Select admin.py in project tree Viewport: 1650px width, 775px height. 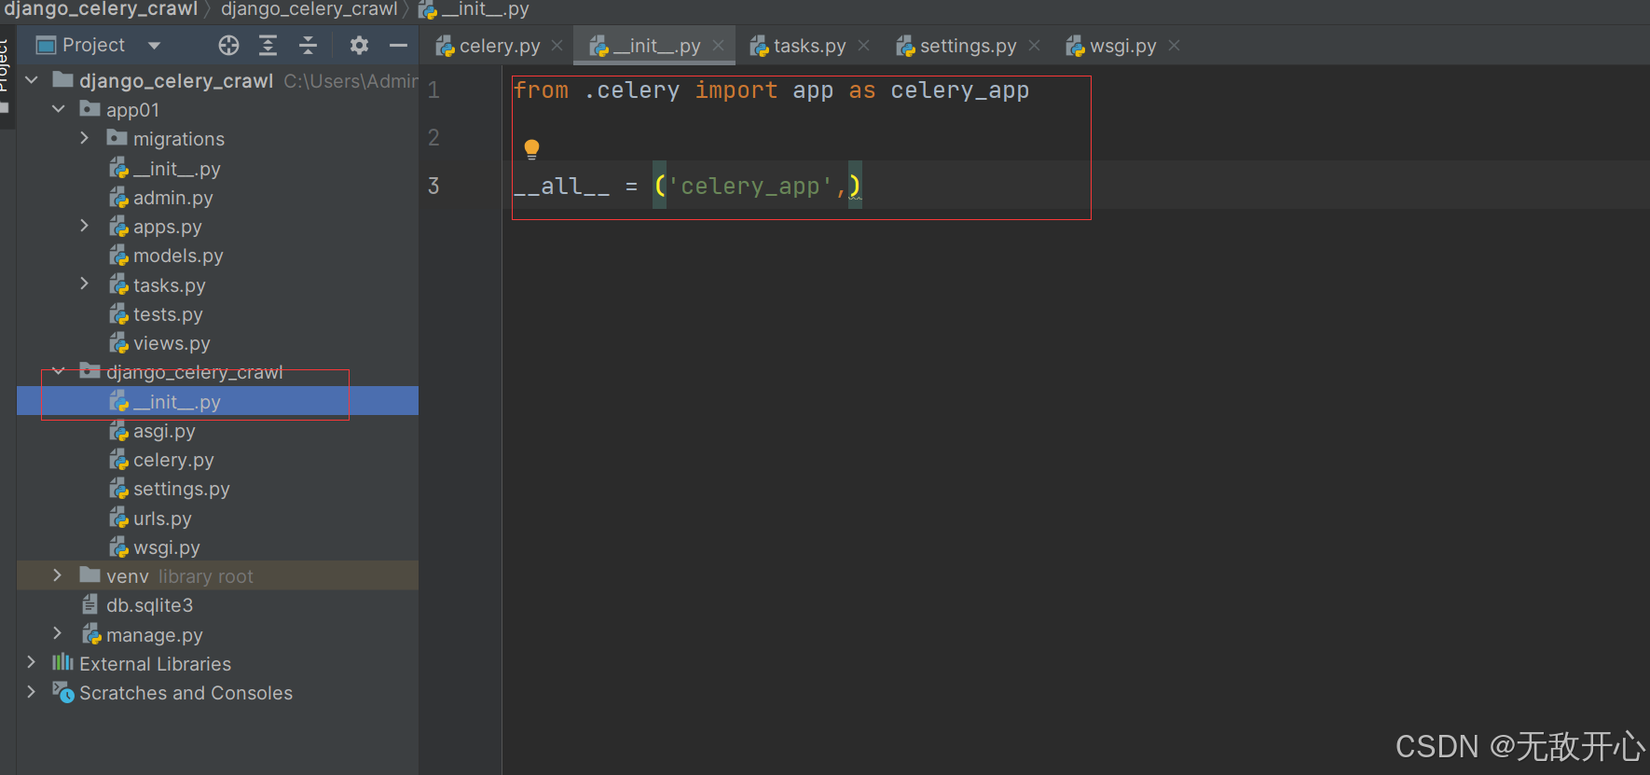pyautogui.click(x=172, y=198)
